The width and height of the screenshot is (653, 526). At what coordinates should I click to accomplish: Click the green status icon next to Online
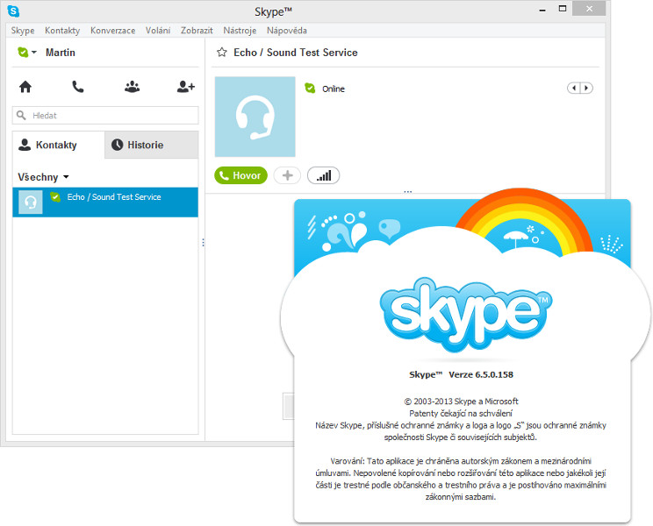[x=310, y=89]
